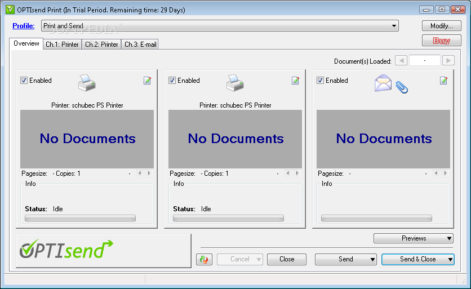Click the Profile link
Viewport: 471px width, 289px height.
tap(24, 26)
